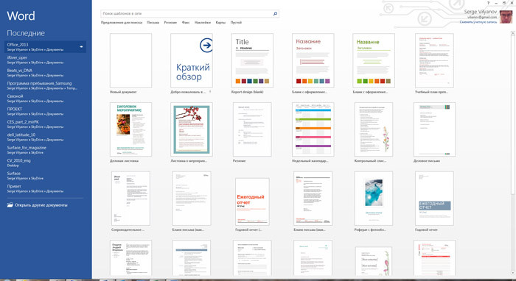The height and width of the screenshot is (281, 516).
Task: Choose the Контрольный список template
Action: pyautogui.click(x=374, y=129)
